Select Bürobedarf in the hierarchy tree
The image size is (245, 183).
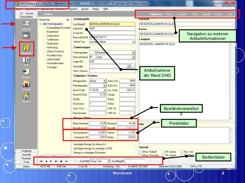point(53,32)
